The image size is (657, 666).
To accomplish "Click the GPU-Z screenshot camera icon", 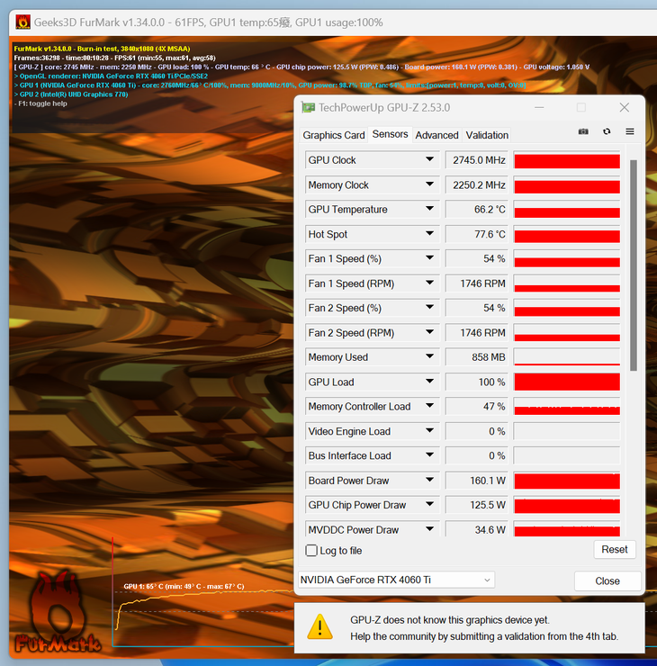I will [x=583, y=131].
